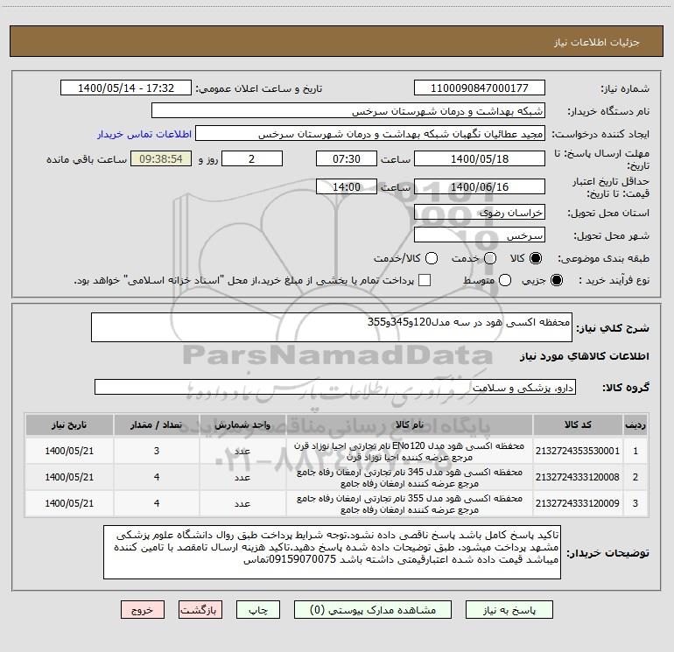Screen dimensions: 674x652
Task: Click the کد کالا column header
Action: click(x=578, y=424)
